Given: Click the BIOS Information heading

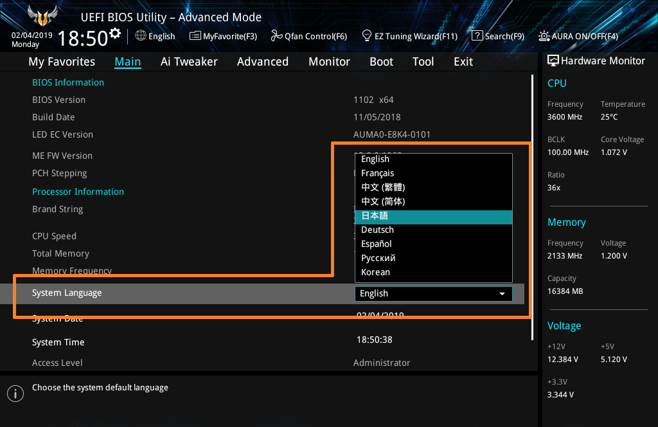Looking at the screenshot, I should click(68, 82).
